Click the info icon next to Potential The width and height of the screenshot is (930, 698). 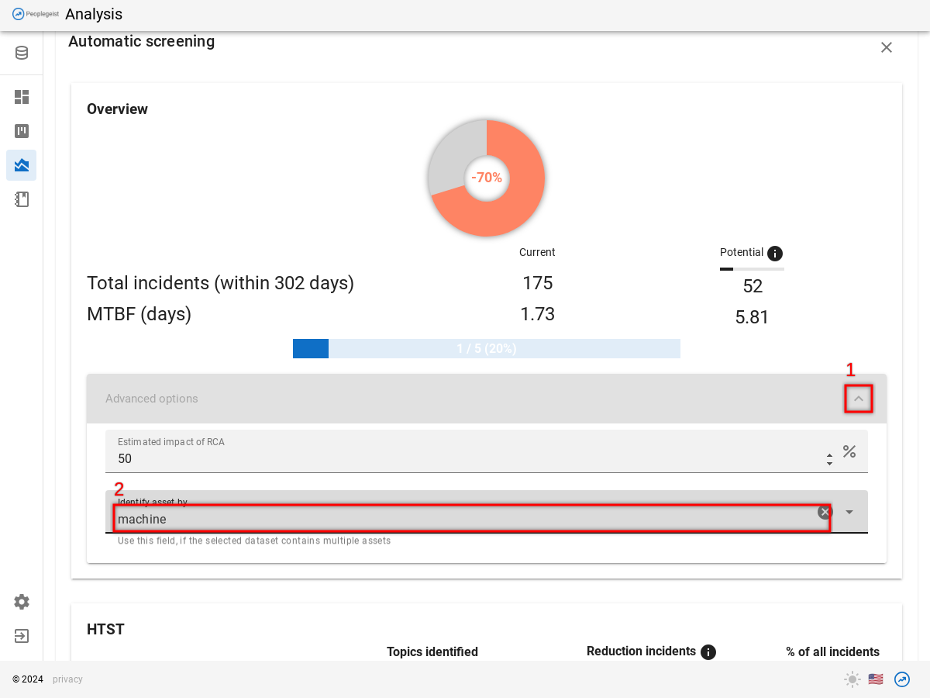click(x=775, y=254)
